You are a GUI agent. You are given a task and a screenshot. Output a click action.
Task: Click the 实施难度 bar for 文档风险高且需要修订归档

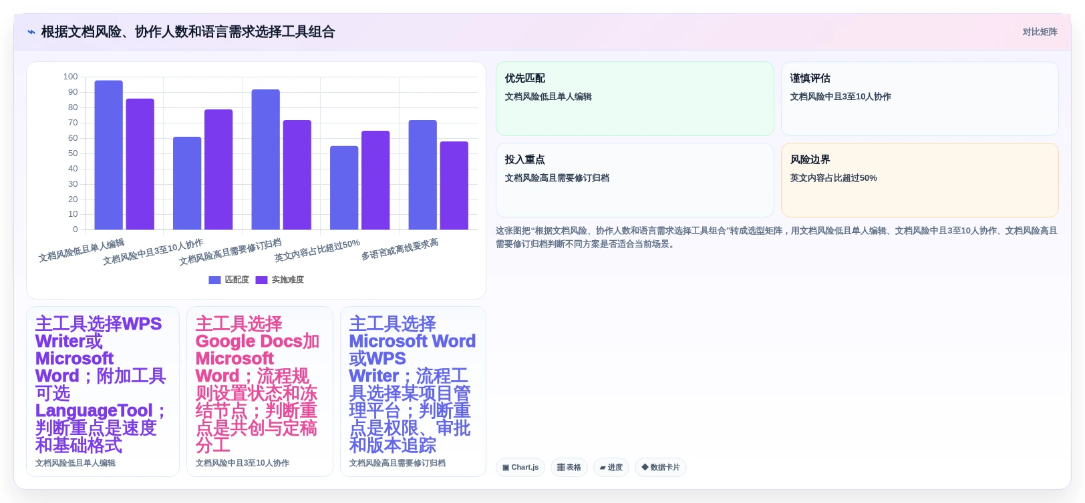297,175
